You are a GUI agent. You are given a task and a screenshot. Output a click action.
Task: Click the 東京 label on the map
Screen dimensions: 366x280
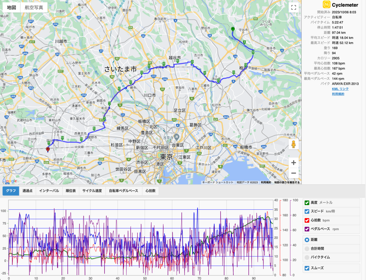pyautogui.click(x=166, y=157)
